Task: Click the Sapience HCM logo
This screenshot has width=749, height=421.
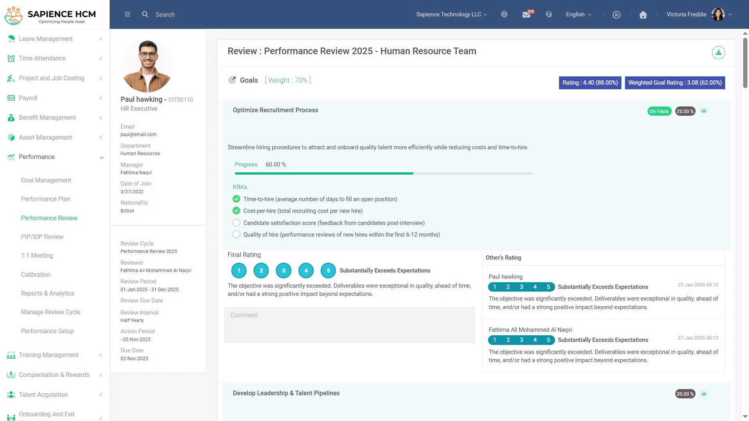Action: [x=51, y=15]
